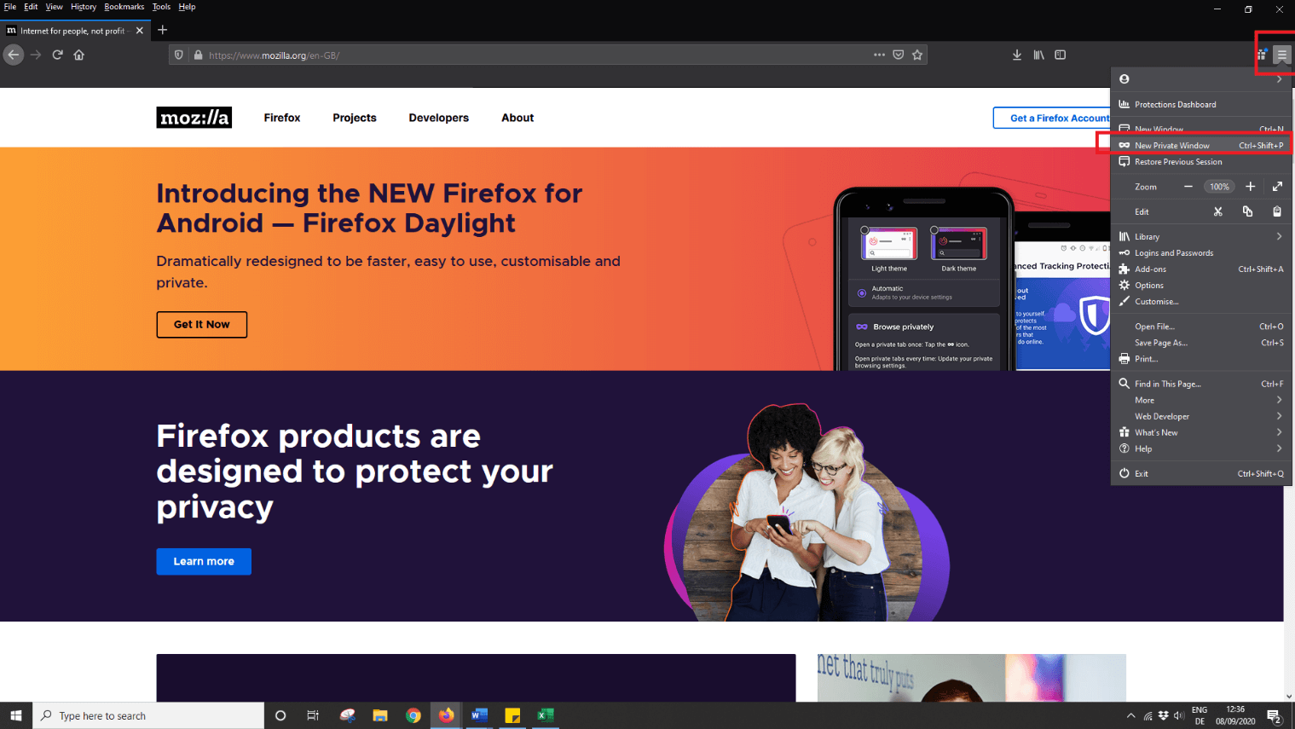Select Open File... menu item
Screen dimensions: 1295x729
[x=1201, y=327]
